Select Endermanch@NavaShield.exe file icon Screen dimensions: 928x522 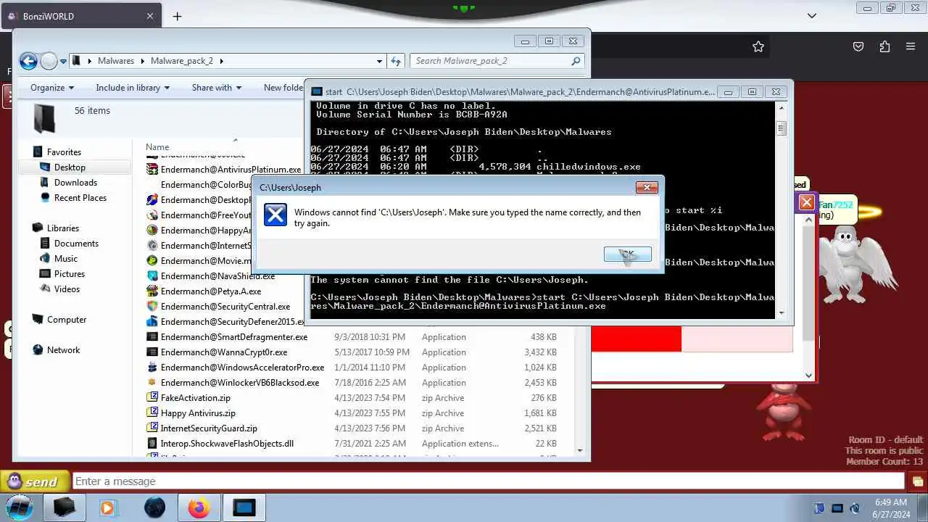coord(152,275)
